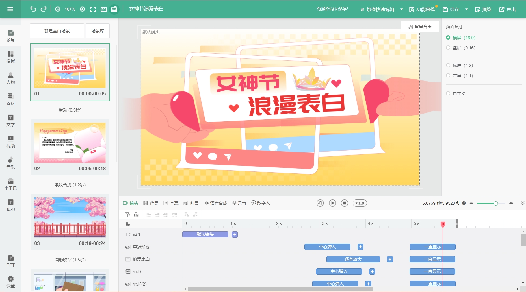Select scene 02 thumbnail
The image size is (526, 292).
[70, 143]
